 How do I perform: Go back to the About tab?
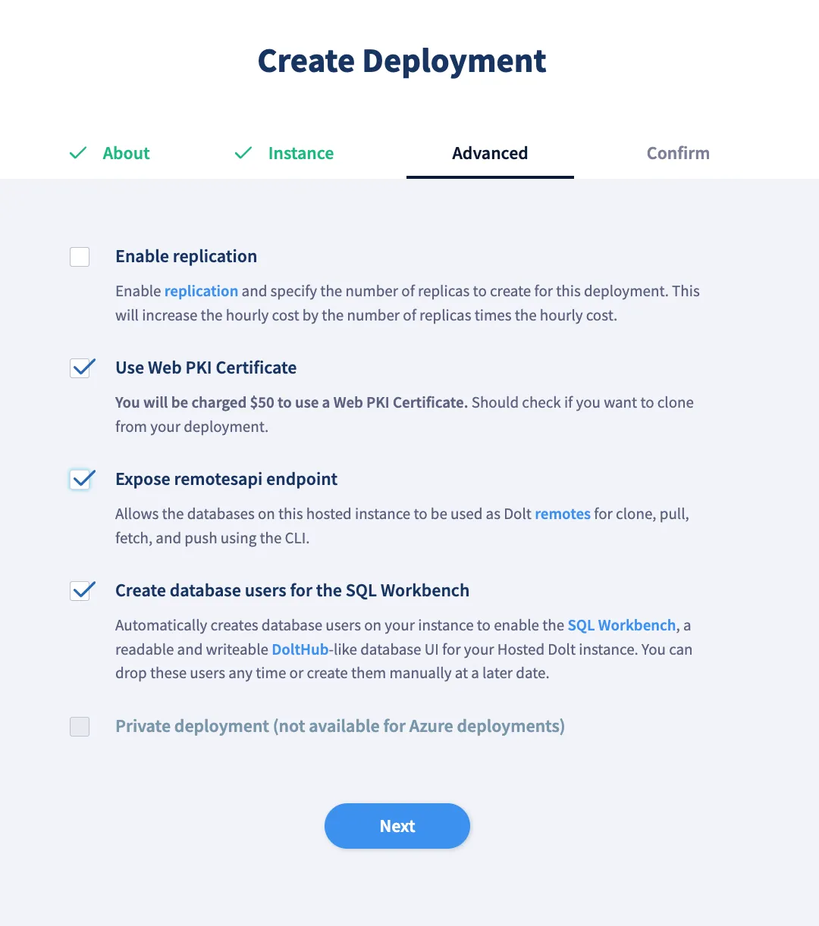(x=126, y=153)
